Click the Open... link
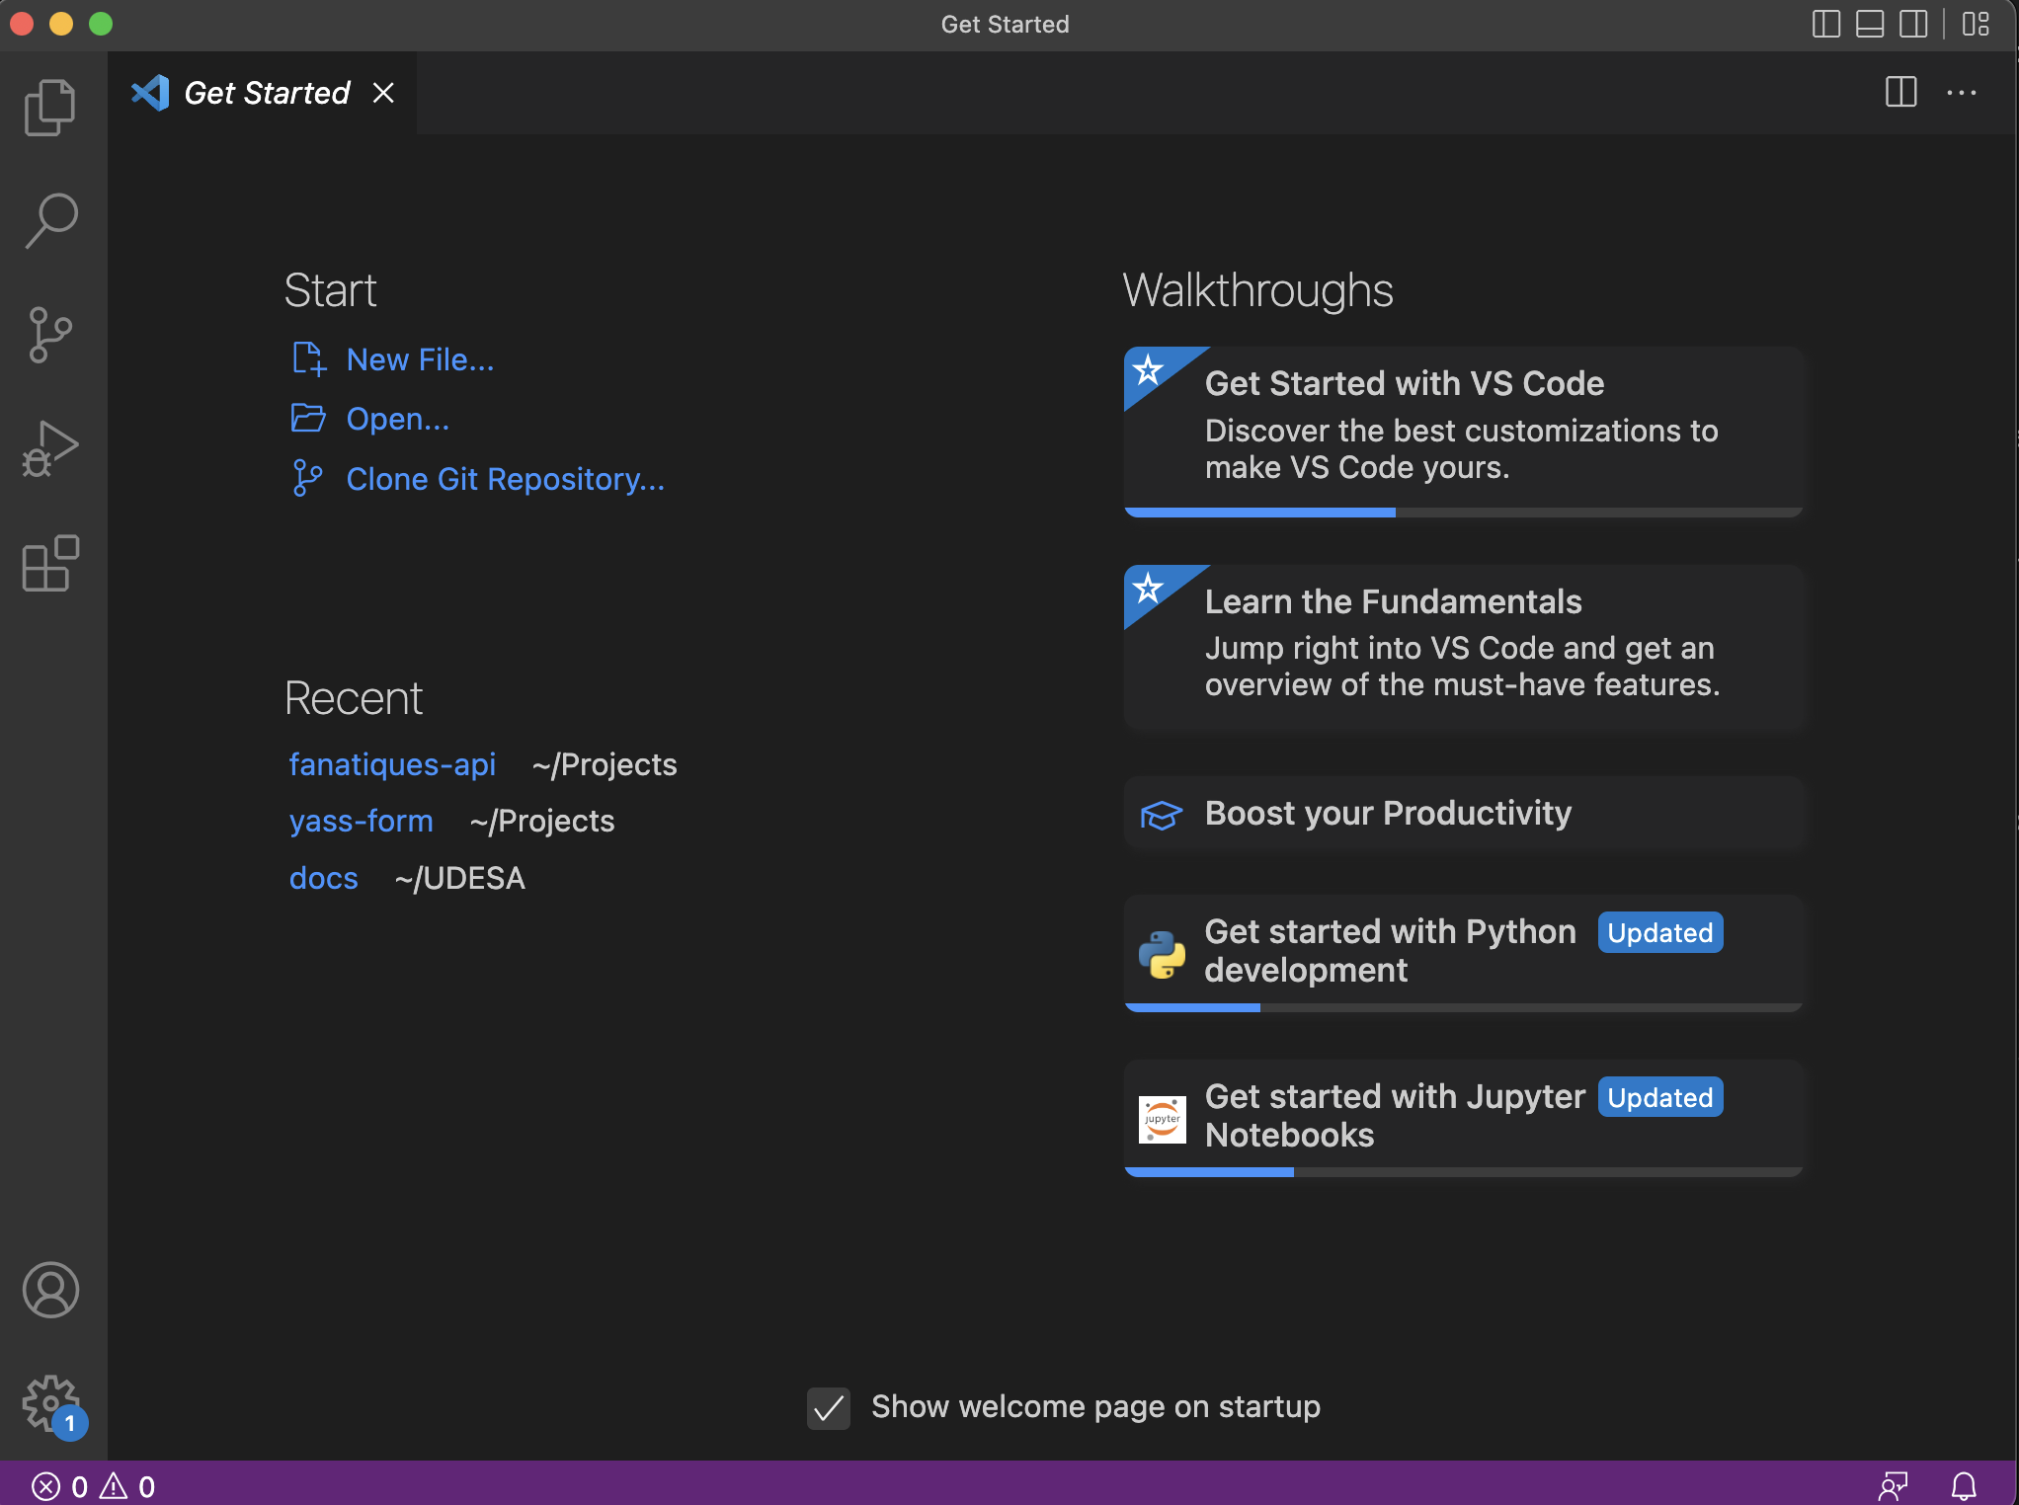2019x1505 pixels. click(398, 419)
